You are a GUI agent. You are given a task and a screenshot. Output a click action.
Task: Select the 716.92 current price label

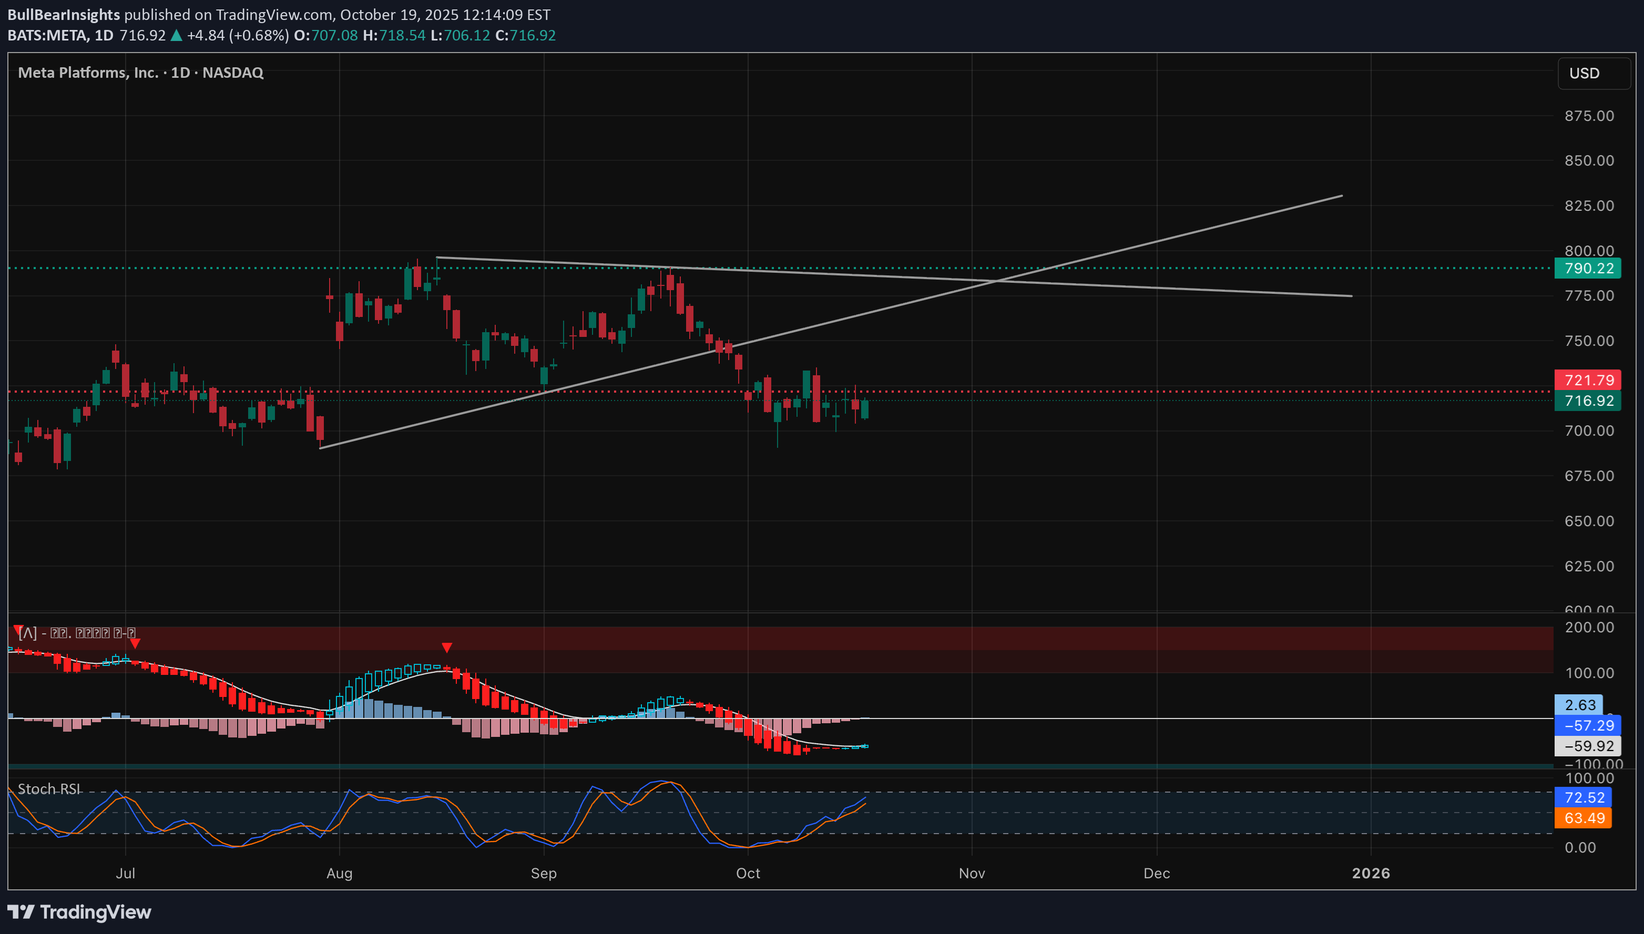point(1588,401)
